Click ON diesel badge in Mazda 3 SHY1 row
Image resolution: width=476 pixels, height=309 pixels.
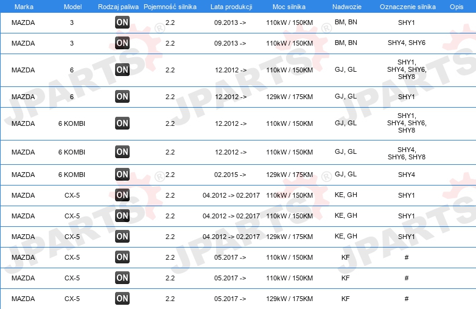point(122,22)
